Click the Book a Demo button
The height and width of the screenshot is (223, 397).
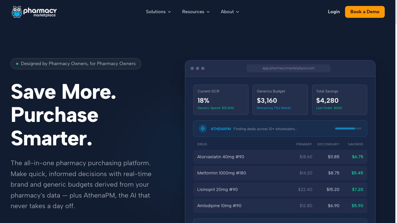tap(365, 12)
